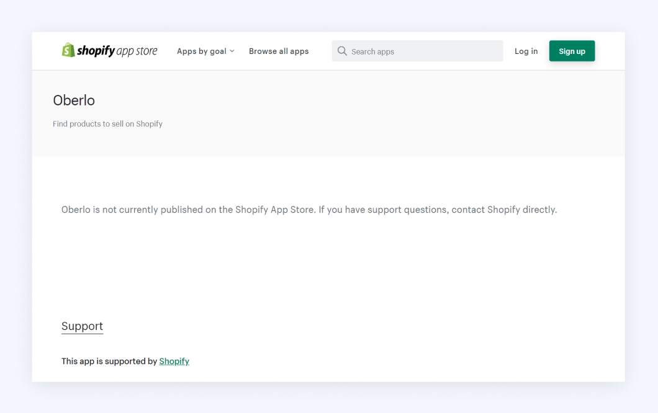Click the magnifying glass search icon

tap(343, 51)
